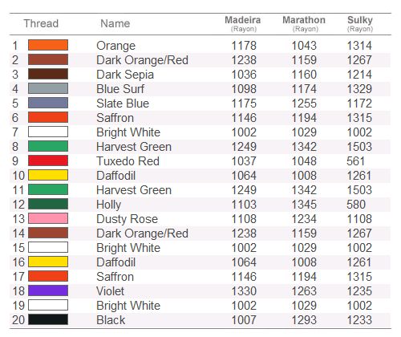Select the Harvest Green name in row 8
Viewport: 401px width, 337px height.
pyautogui.click(x=134, y=147)
